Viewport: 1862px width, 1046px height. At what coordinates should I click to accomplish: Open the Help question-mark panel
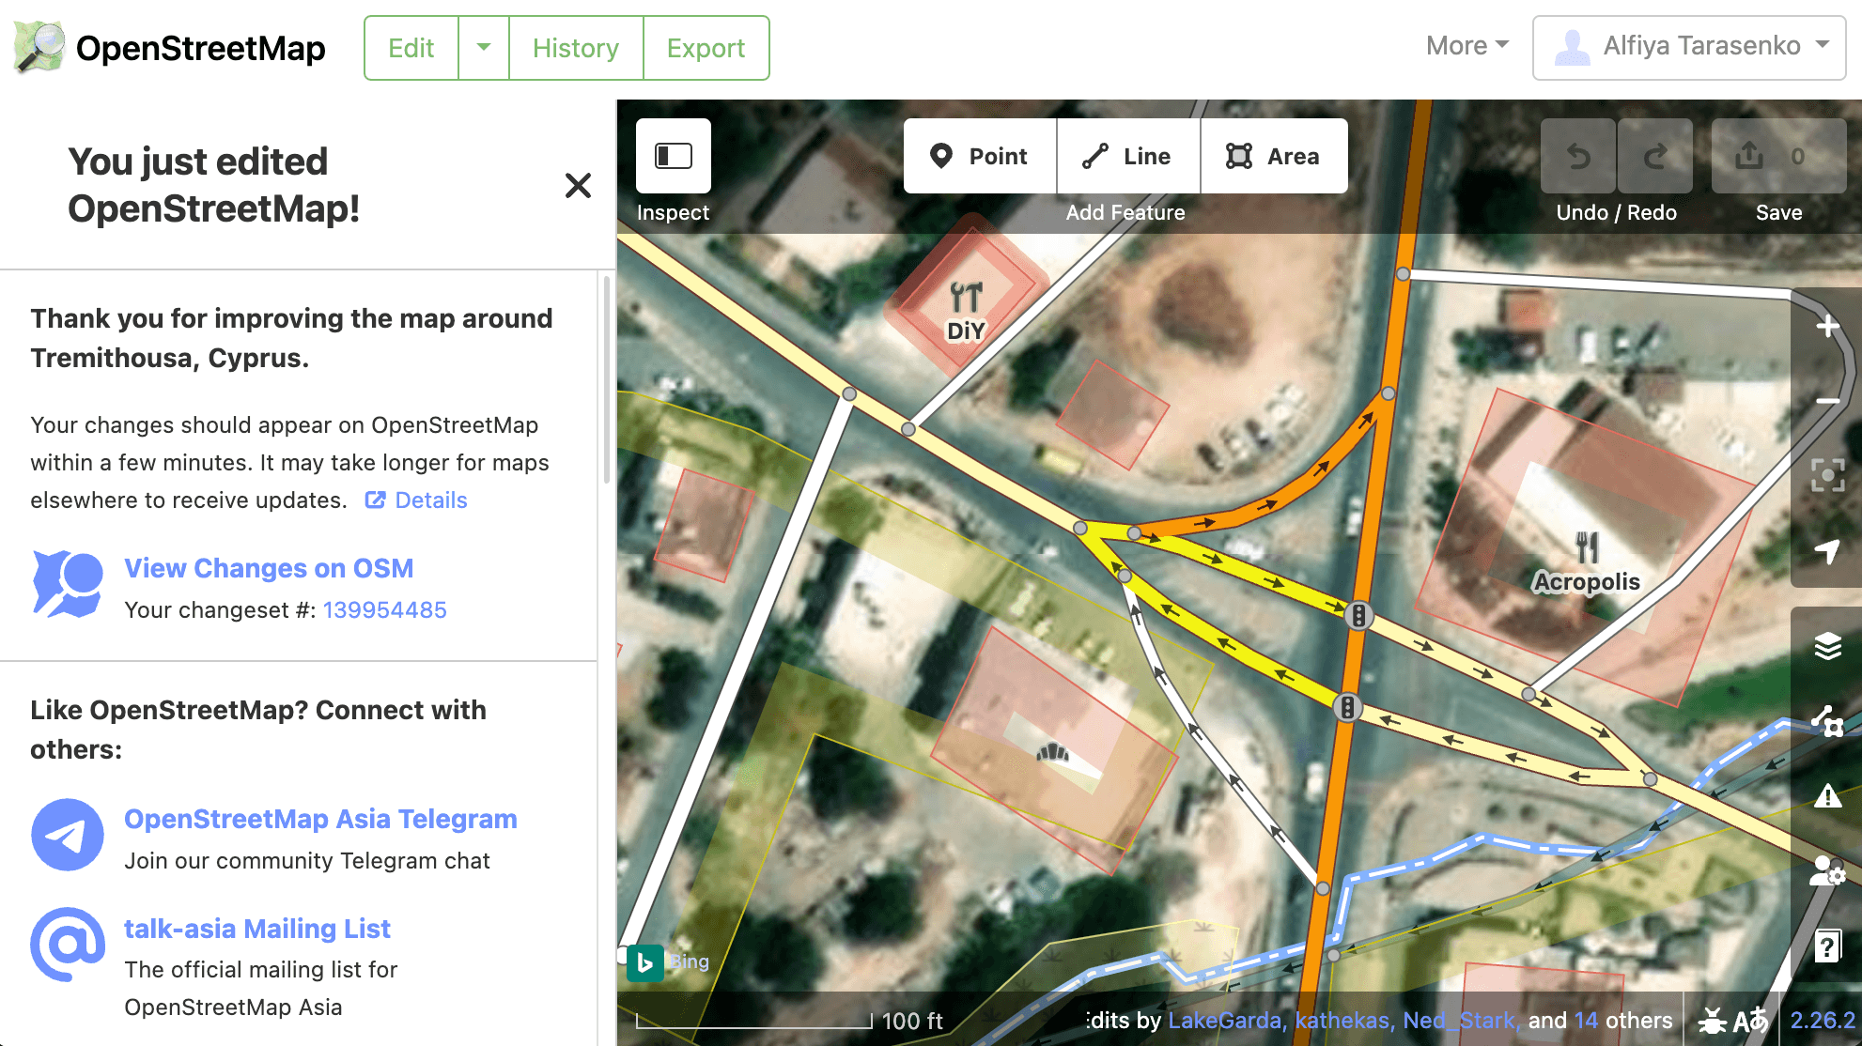tap(1827, 946)
